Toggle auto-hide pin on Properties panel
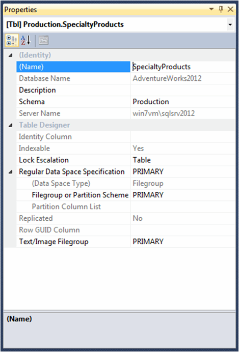The image size is (239, 352). point(221,10)
